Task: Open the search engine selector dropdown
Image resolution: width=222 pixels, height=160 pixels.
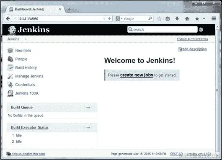Action: tap(119, 18)
